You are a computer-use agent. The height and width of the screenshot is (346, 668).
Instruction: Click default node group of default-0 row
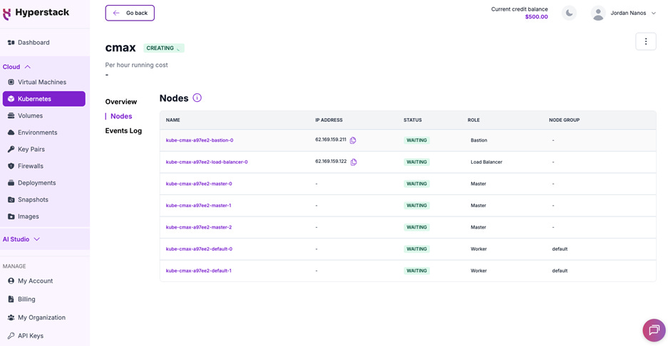click(x=560, y=249)
